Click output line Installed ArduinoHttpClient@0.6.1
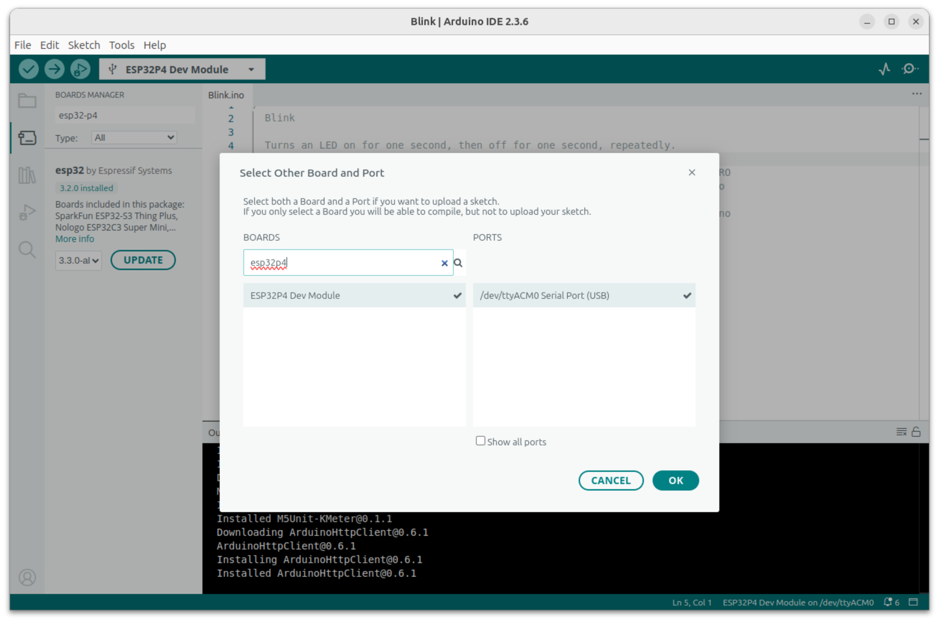 point(316,573)
